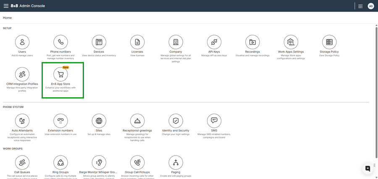Open Phone numbers inventory
This screenshot has height=179, width=378.
coord(60,42)
